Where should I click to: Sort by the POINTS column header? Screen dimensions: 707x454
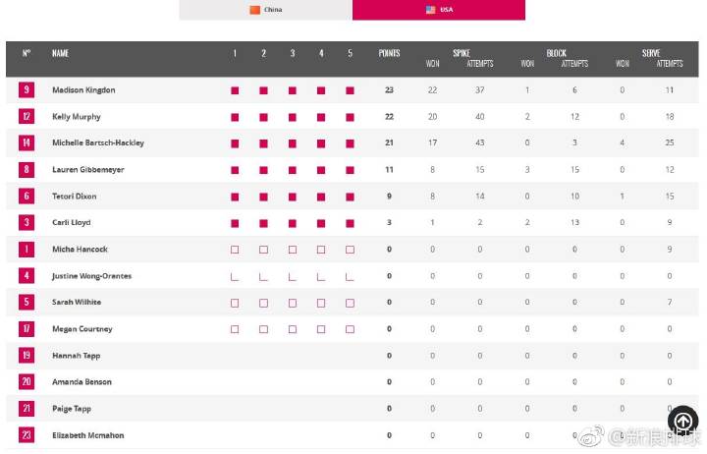(x=389, y=53)
